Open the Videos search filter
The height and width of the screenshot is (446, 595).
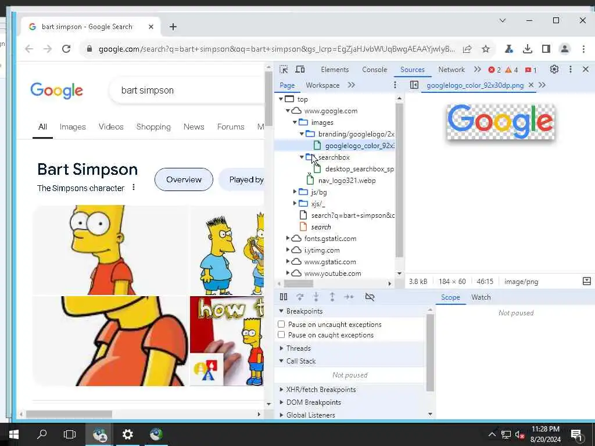[x=111, y=127]
